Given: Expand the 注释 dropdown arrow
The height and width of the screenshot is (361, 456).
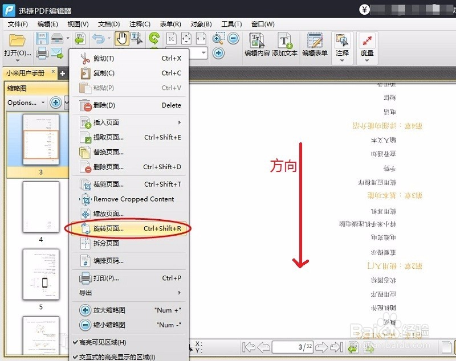Looking at the screenshot, I should click(342, 60).
